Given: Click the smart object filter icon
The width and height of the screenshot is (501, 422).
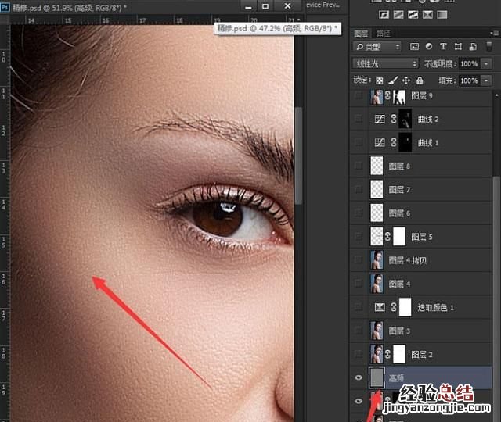Looking at the screenshot, I should pyautogui.click(x=470, y=47).
